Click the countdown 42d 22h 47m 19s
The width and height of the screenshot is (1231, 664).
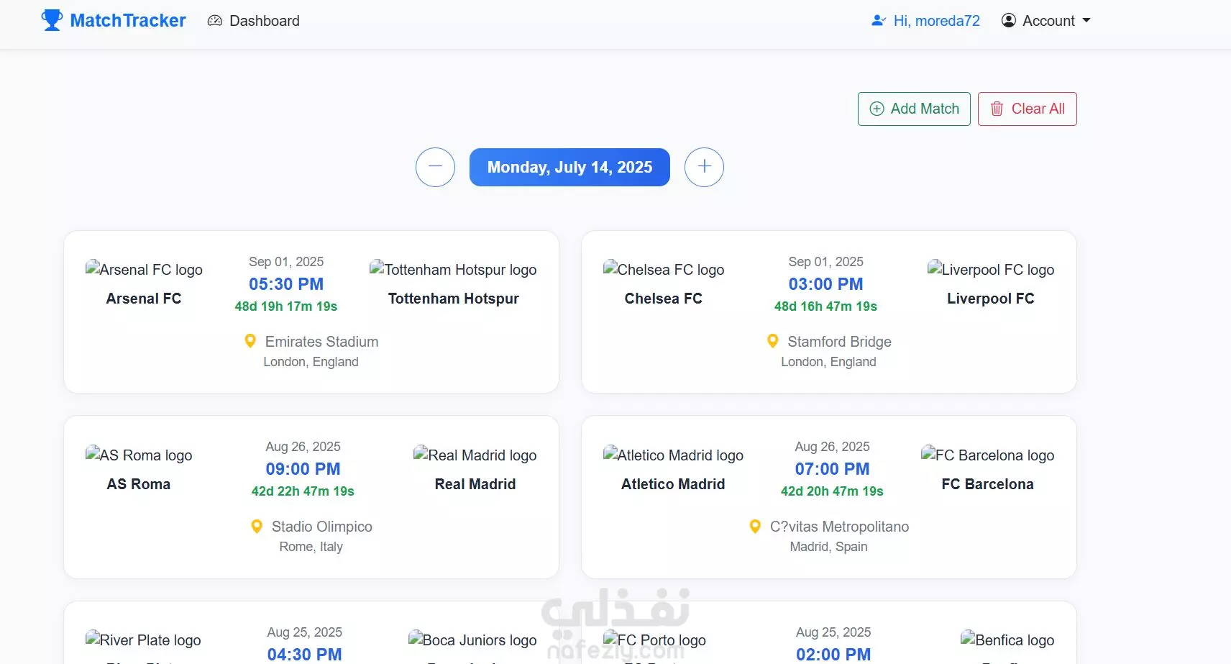pyautogui.click(x=303, y=491)
